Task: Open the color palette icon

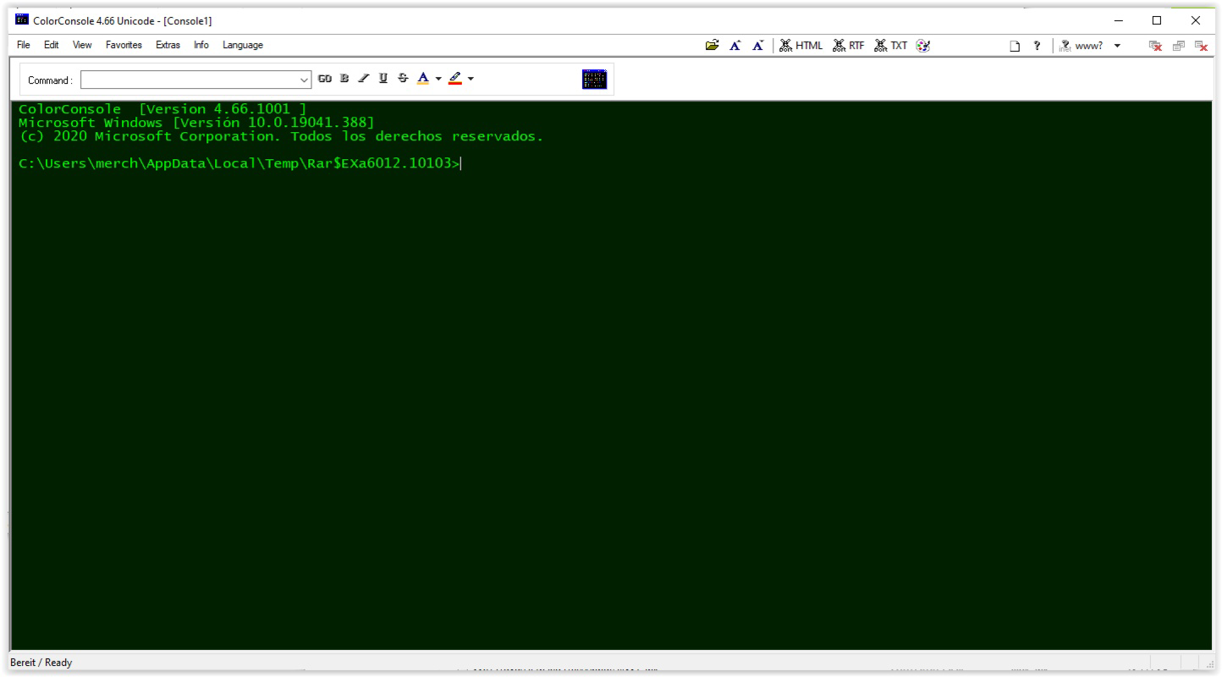Action: pyautogui.click(x=923, y=45)
